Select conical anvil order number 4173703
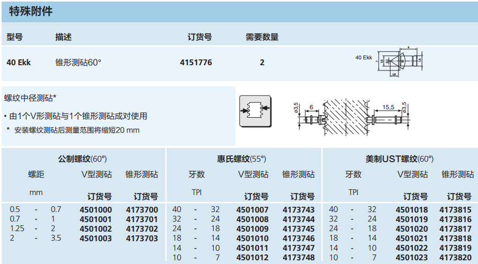The width and height of the screenshot is (478, 264). click(x=142, y=238)
